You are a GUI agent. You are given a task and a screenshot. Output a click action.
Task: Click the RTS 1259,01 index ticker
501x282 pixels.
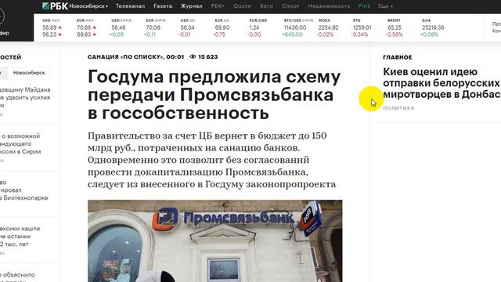(362, 27)
